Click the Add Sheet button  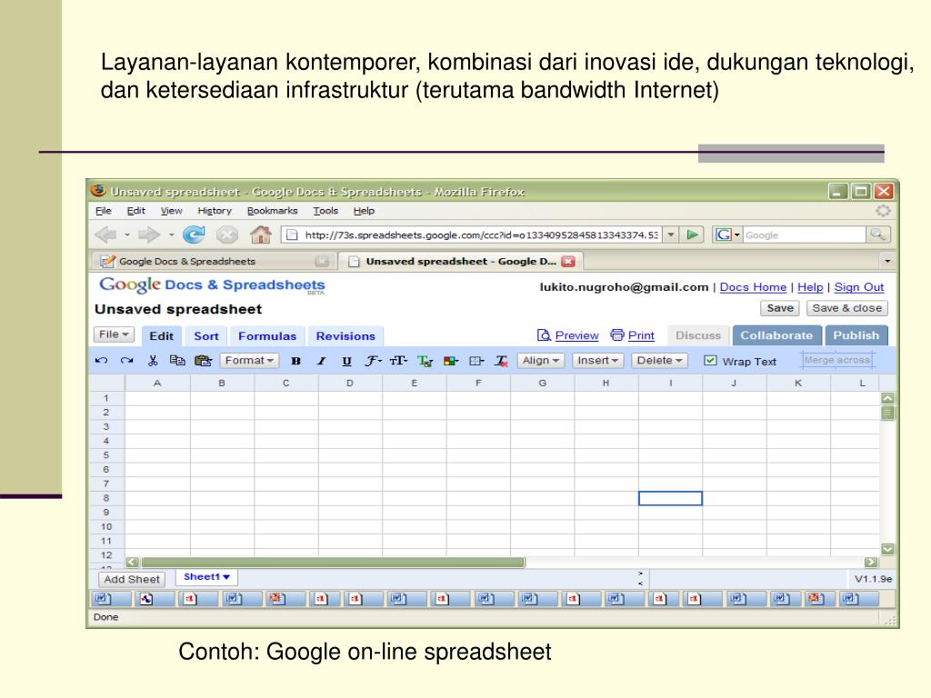coord(132,579)
